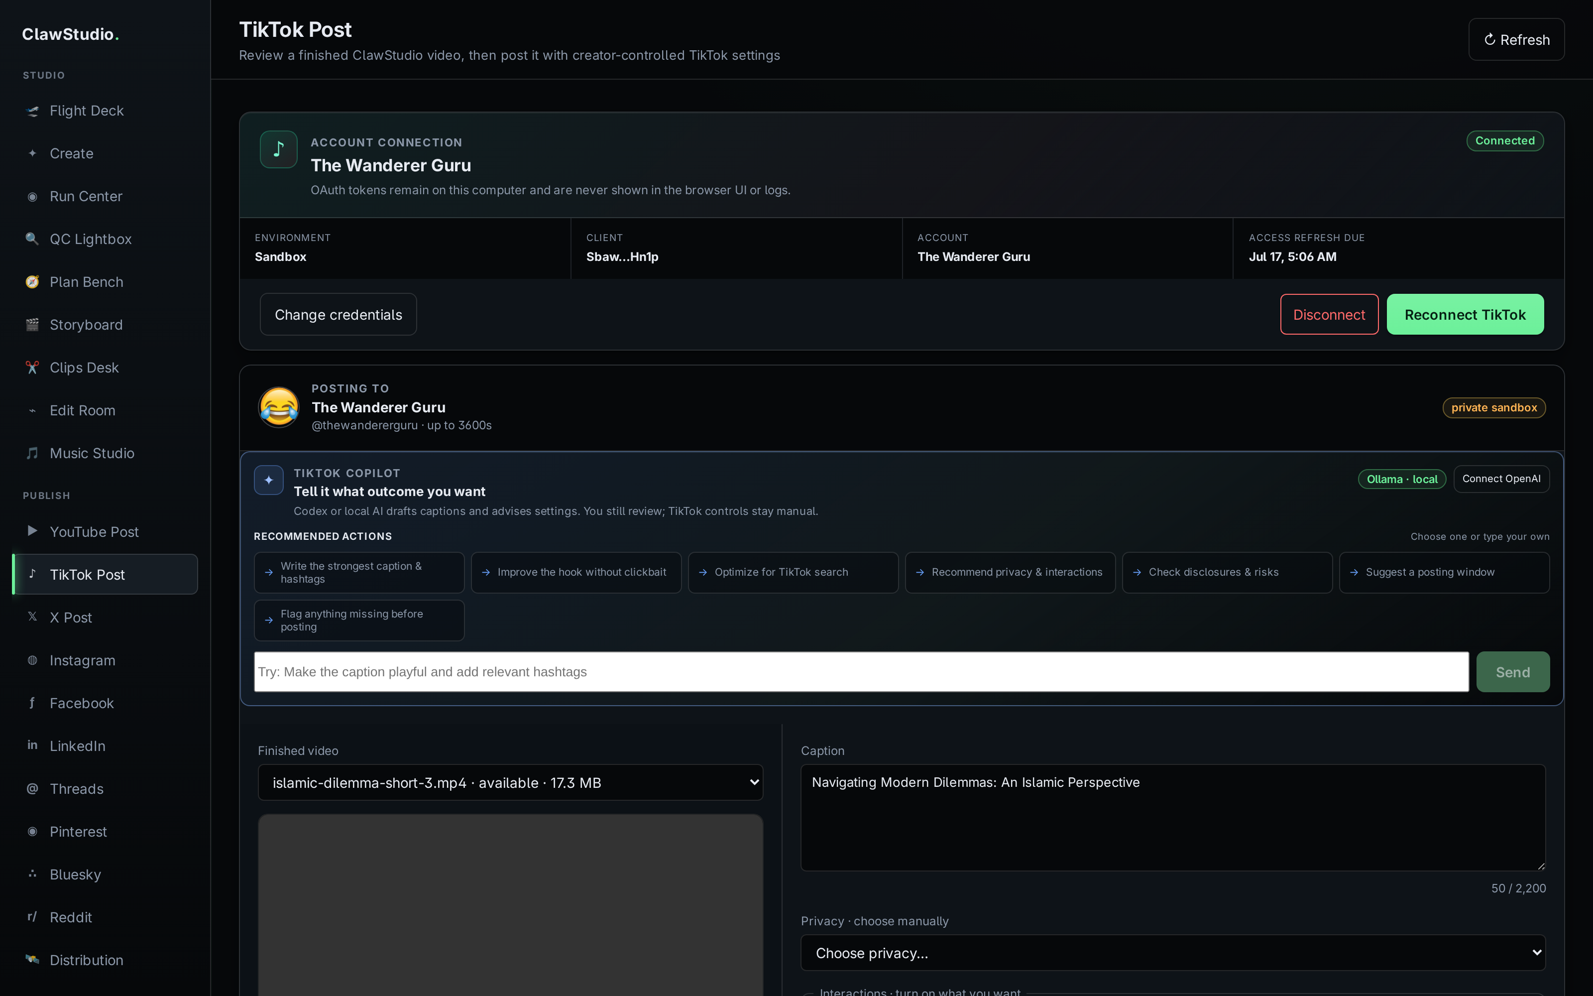Image resolution: width=1593 pixels, height=996 pixels.
Task: Click the Instagram sidebar icon
Action: 32,660
